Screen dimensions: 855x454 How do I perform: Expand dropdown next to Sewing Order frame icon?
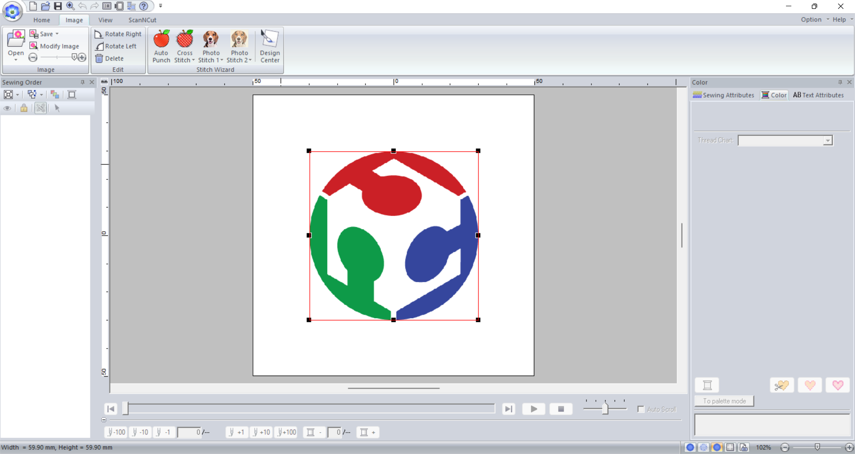[x=17, y=94]
